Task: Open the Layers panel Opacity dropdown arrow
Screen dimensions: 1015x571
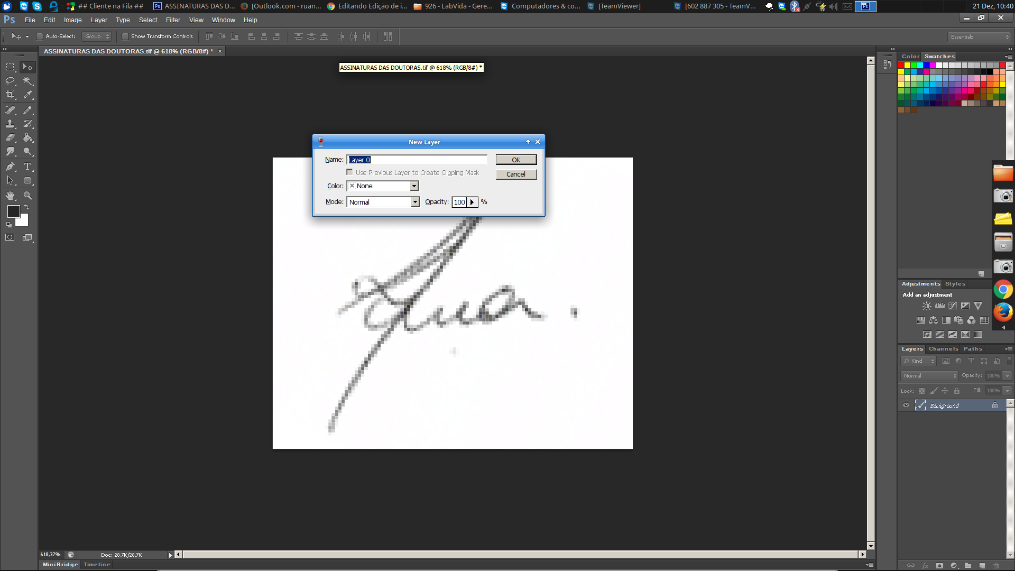Action: (x=1008, y=376)
